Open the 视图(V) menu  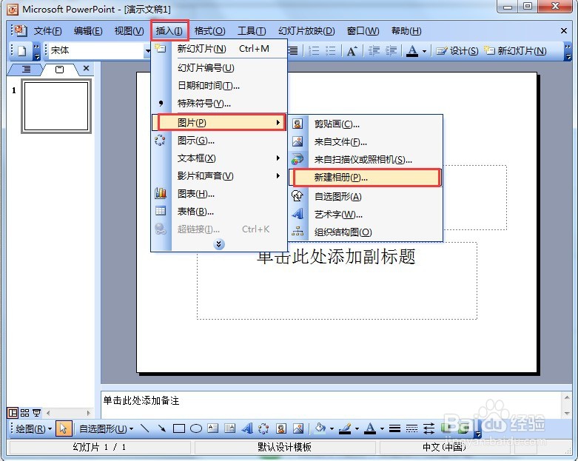[x=129, y=30]
